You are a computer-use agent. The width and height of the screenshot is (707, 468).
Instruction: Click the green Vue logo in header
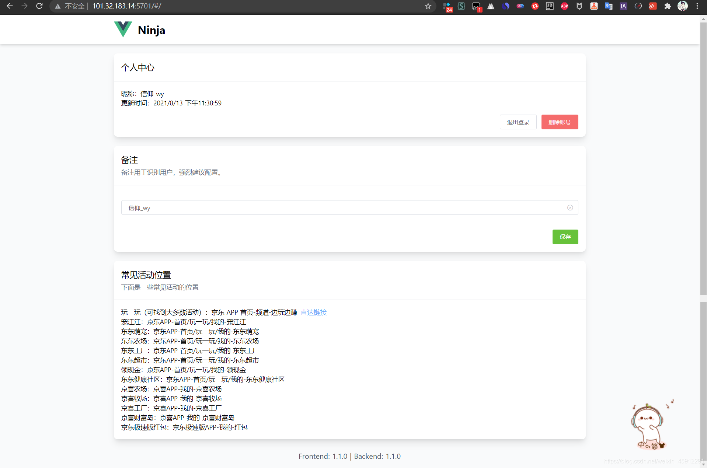(123, 29)
